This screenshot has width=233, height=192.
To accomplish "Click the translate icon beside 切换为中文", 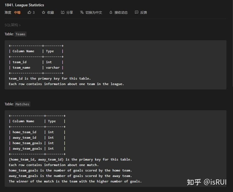I will pyautogui.click(x=82, y=12).
